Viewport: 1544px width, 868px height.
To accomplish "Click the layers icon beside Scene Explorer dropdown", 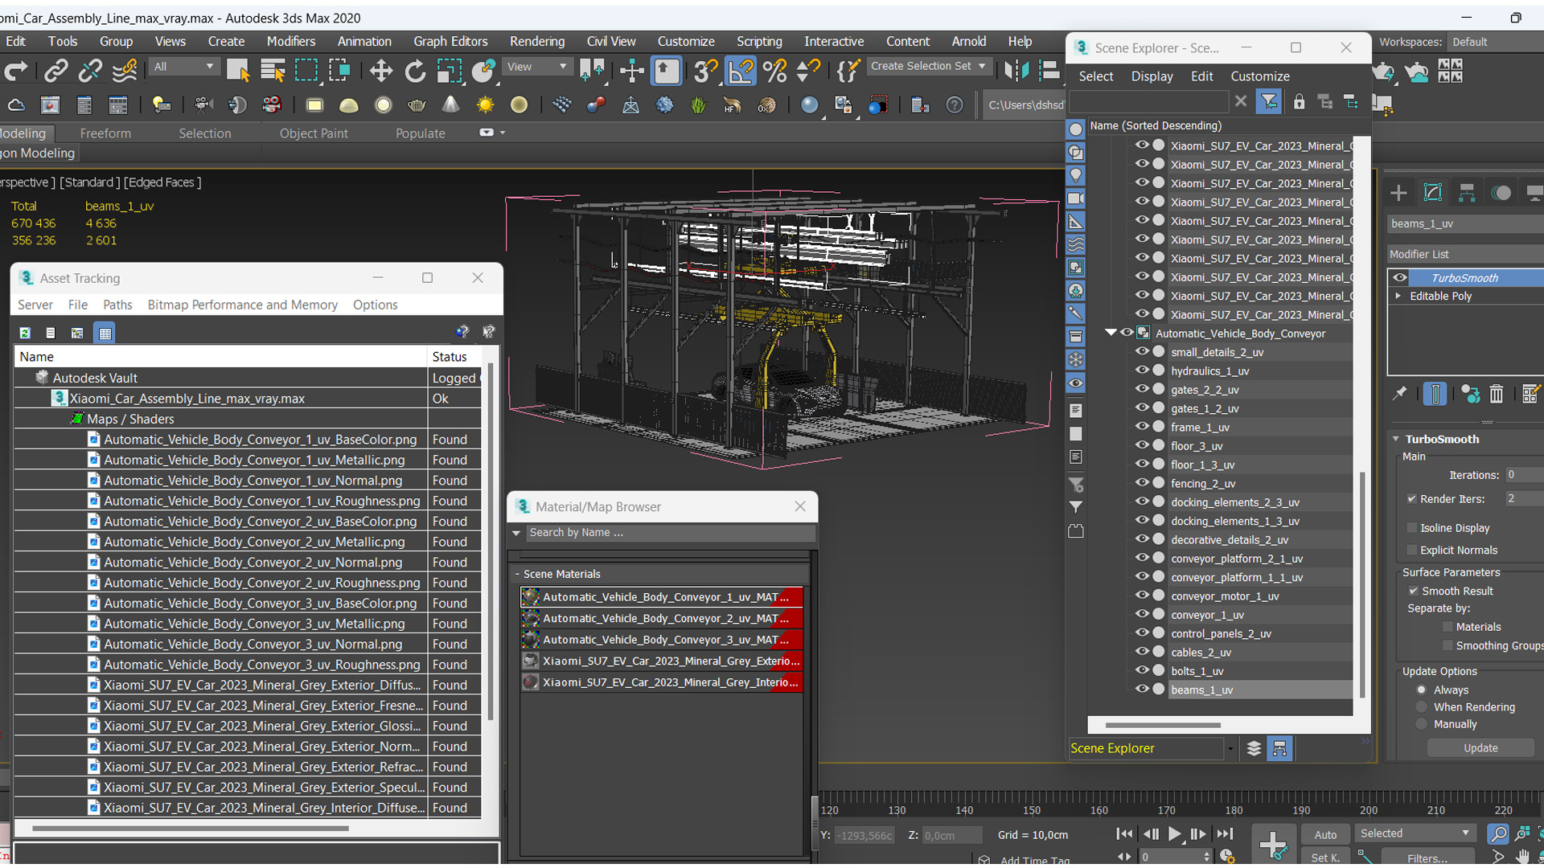I will click(1254, 748).
